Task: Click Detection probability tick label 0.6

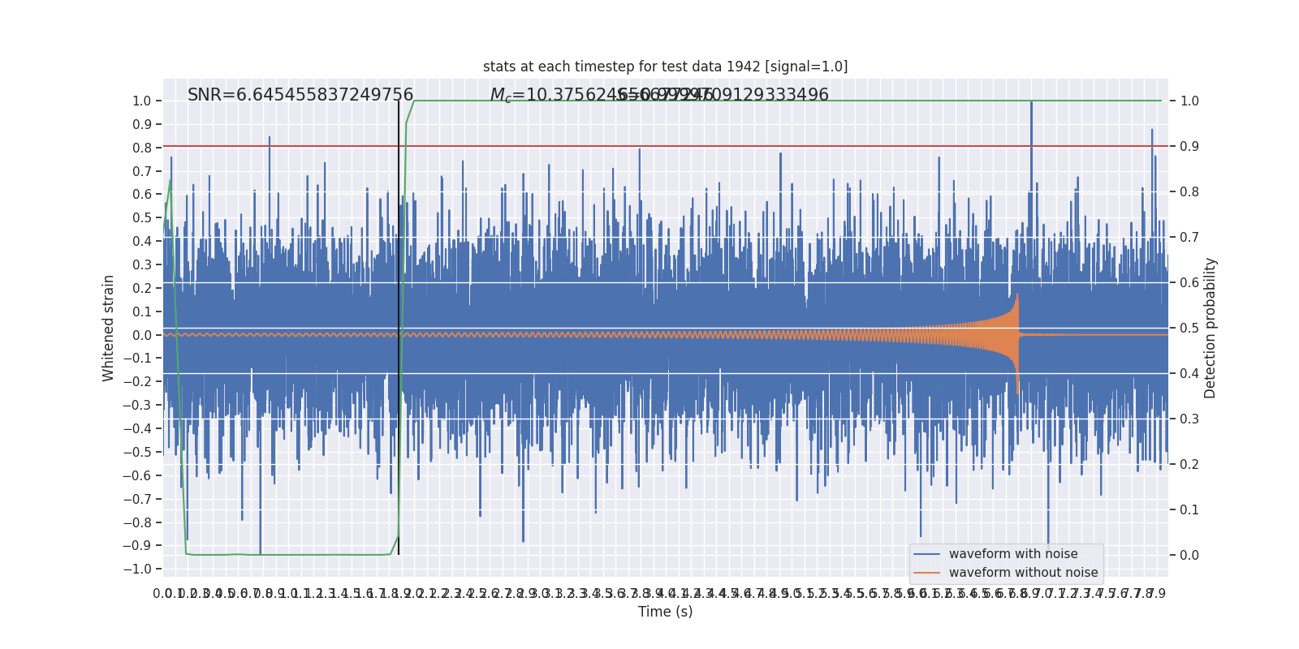Action: tap(1189, 283)
